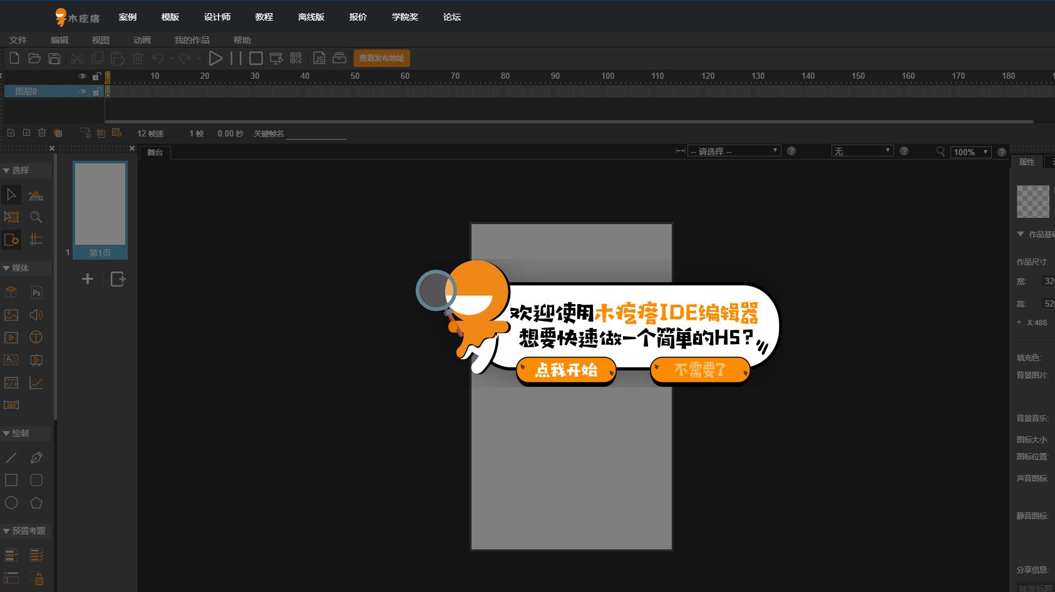The width and height of the screenshot is (1055, 592).
Task: Click the save file icon
Action: tap(54, 58)
